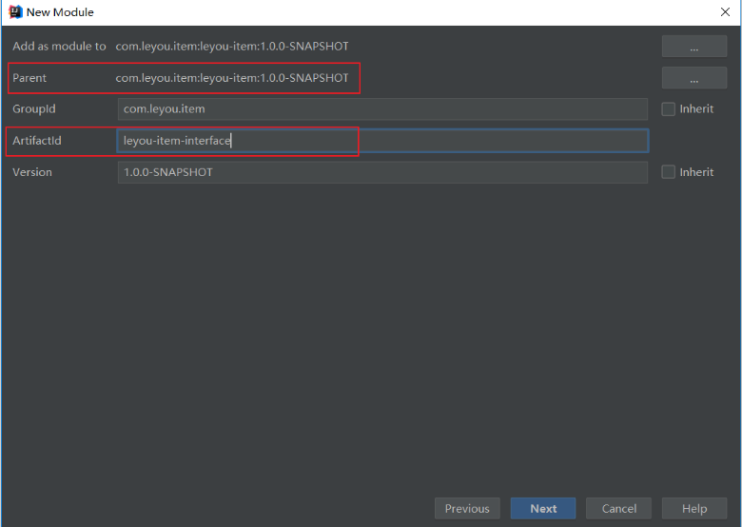Focus the ArtifactId input field

coord(382,141)
